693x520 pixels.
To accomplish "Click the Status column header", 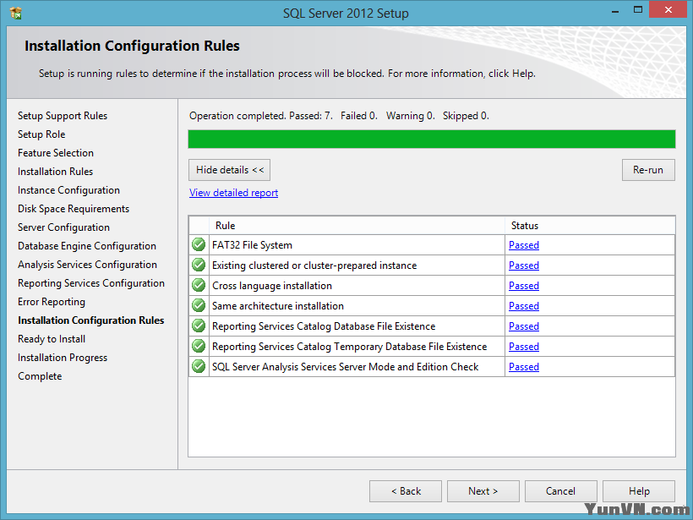I will pos(590,226).
